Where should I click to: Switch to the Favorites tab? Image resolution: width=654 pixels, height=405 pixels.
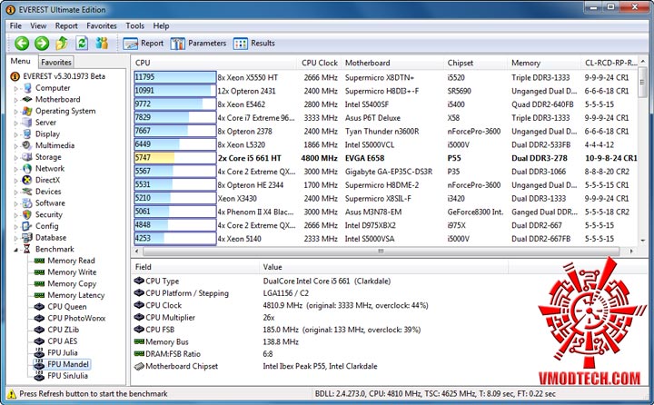(x=56, y=62)
